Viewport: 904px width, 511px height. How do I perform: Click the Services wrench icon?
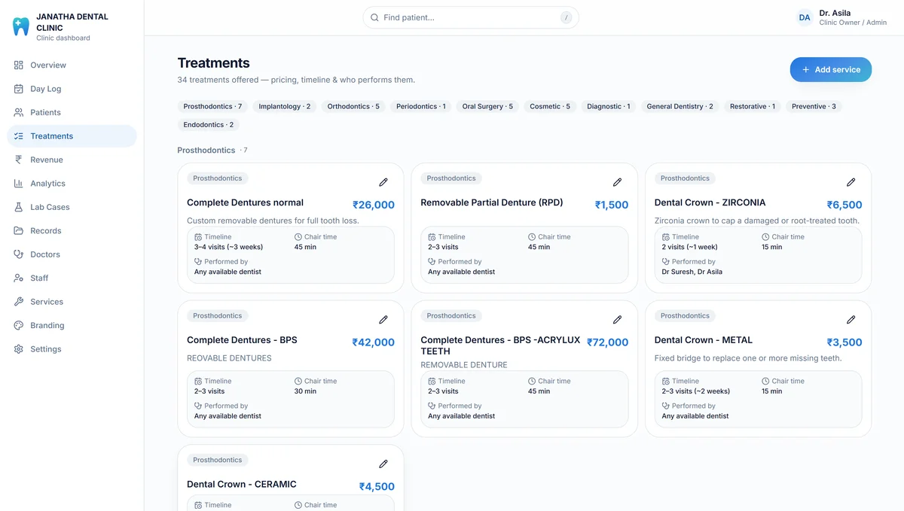coord(19,302)
